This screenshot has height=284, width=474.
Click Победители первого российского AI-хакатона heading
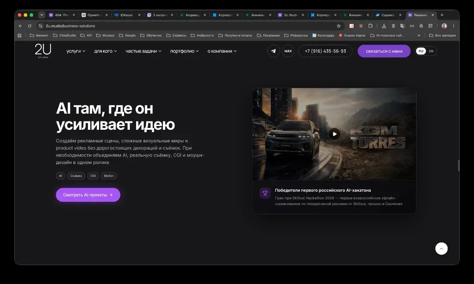pos(323,190)
